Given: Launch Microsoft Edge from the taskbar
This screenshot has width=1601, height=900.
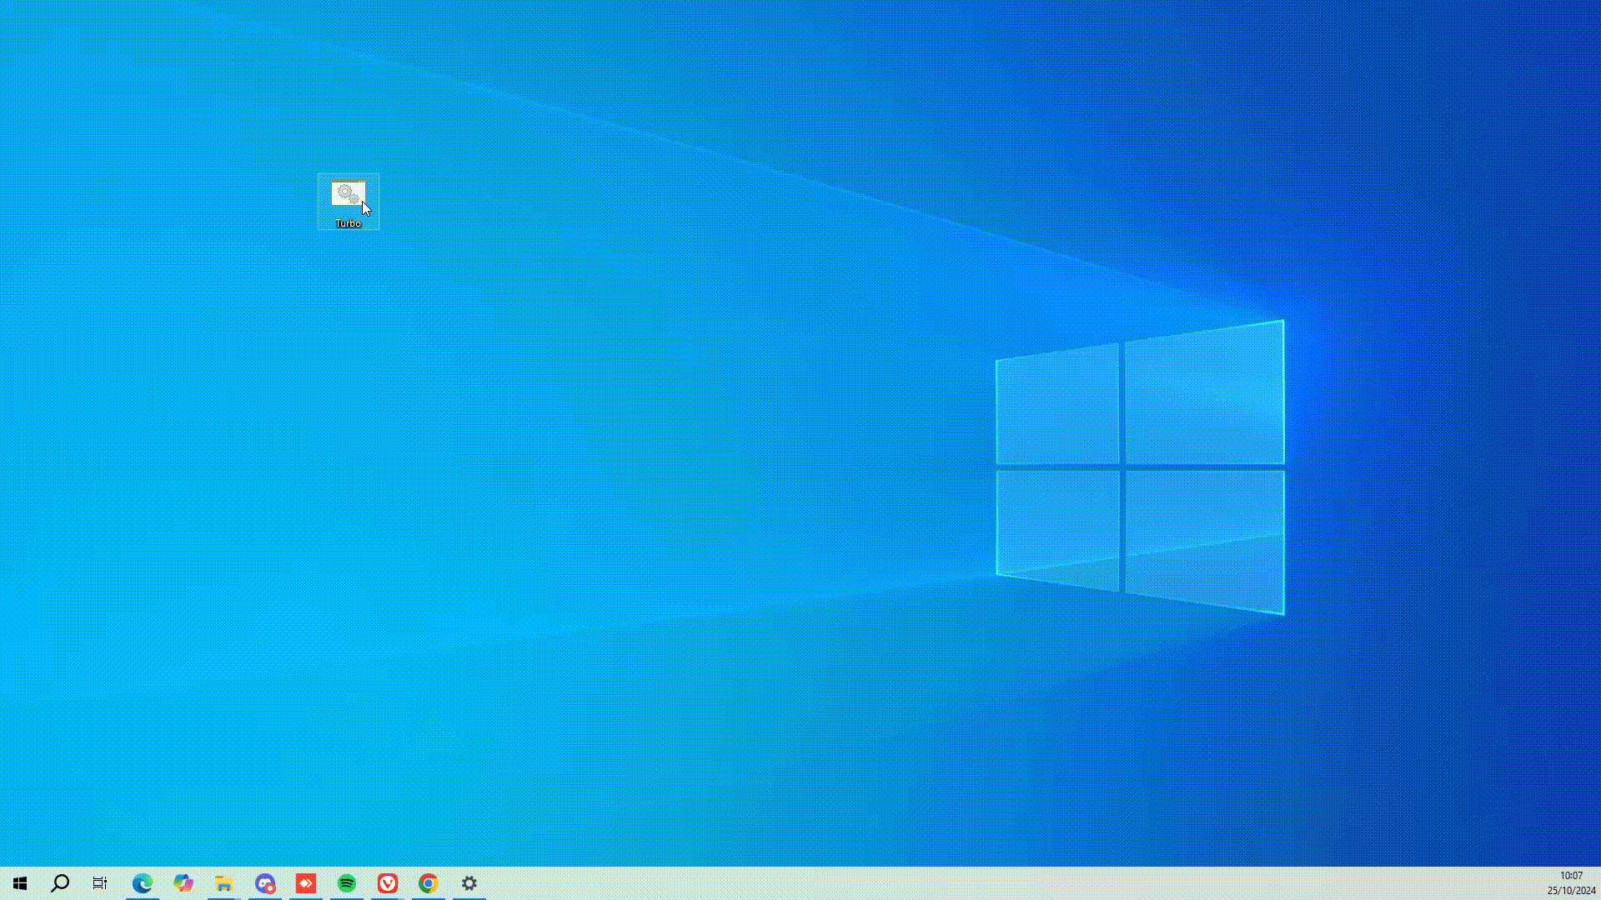Looking at the screenshot, I should point(143,883).
